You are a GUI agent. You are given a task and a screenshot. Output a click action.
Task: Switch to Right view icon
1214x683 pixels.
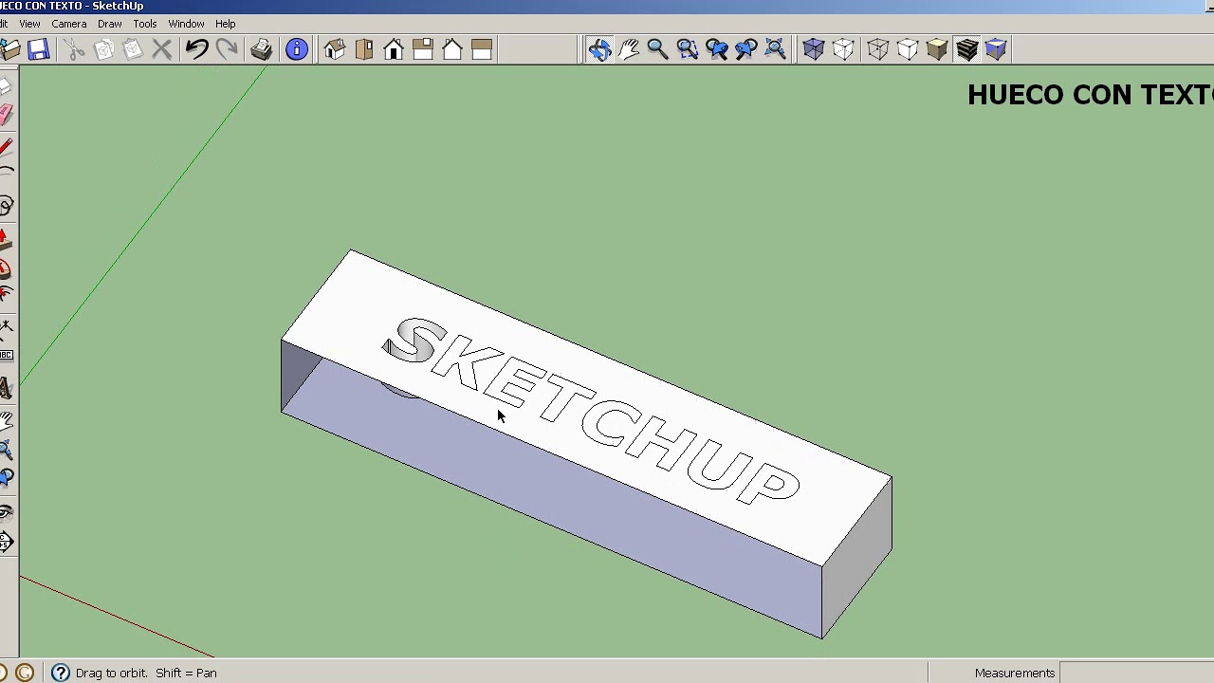(423, 49)
